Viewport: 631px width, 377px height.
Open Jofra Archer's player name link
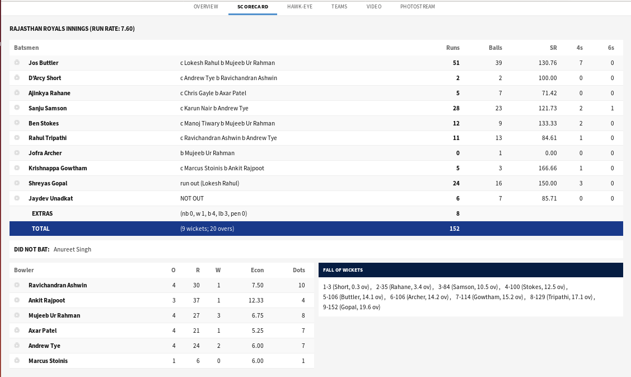click(45, 153)
